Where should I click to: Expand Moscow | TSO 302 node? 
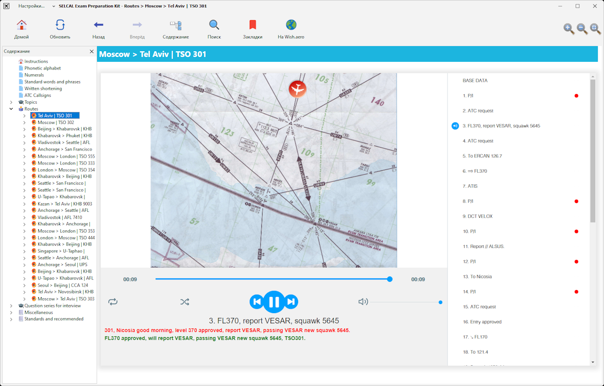(24, 123)
